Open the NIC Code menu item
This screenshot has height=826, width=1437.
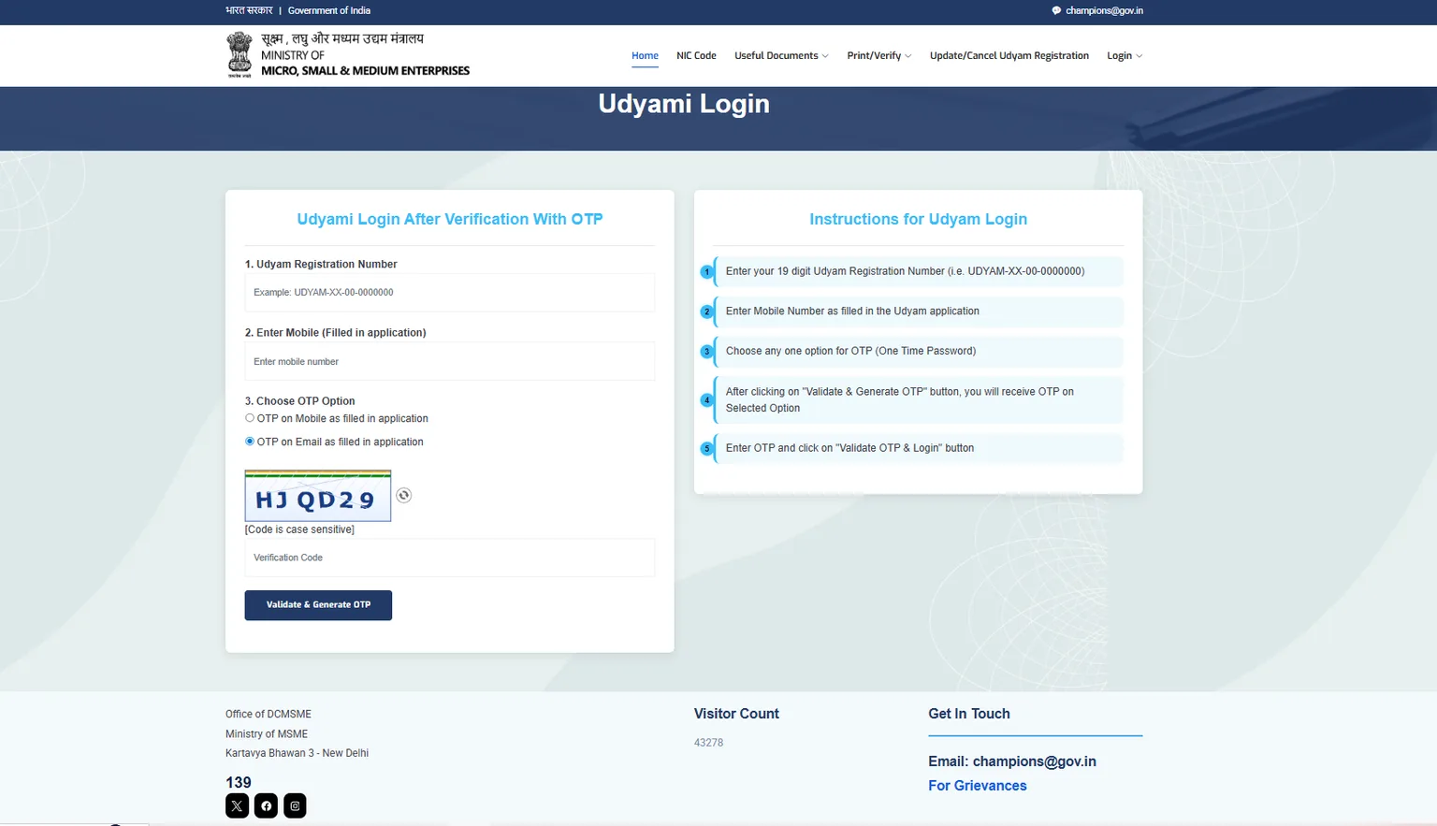pyautogui.click(x=696, y=56)
